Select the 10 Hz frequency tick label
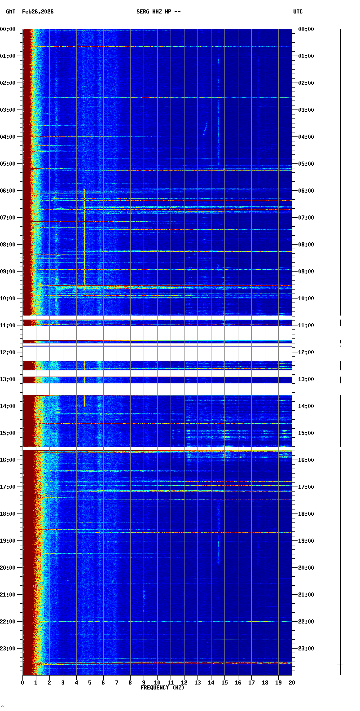Screen dimensions: 360x711 [157, 683]
